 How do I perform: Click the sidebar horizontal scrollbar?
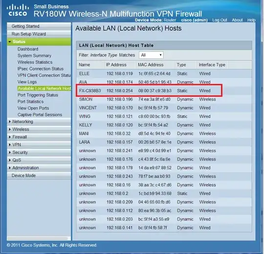pyautogui.click(x=37, y=239)
